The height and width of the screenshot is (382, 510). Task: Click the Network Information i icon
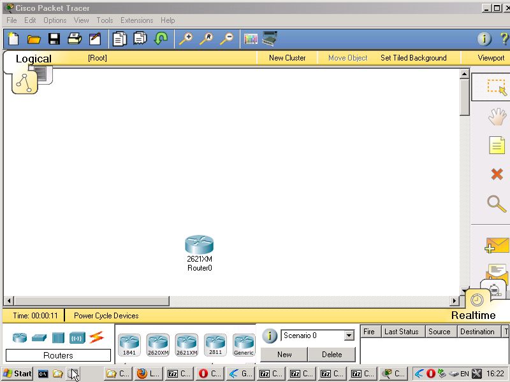tap(484, 39)
